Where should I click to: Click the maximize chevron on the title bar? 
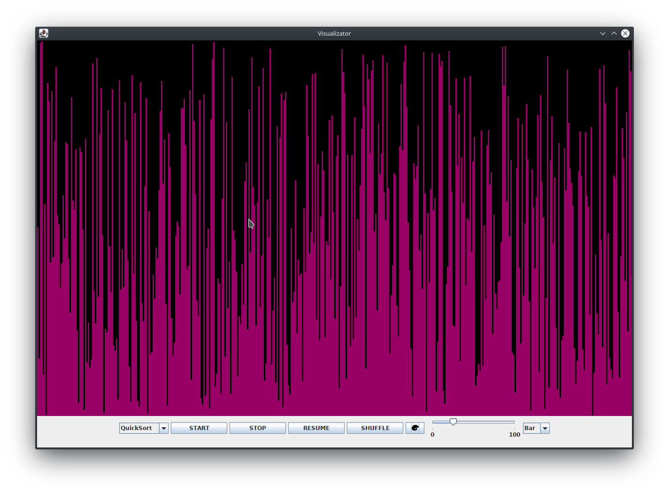tap(614, 33)
